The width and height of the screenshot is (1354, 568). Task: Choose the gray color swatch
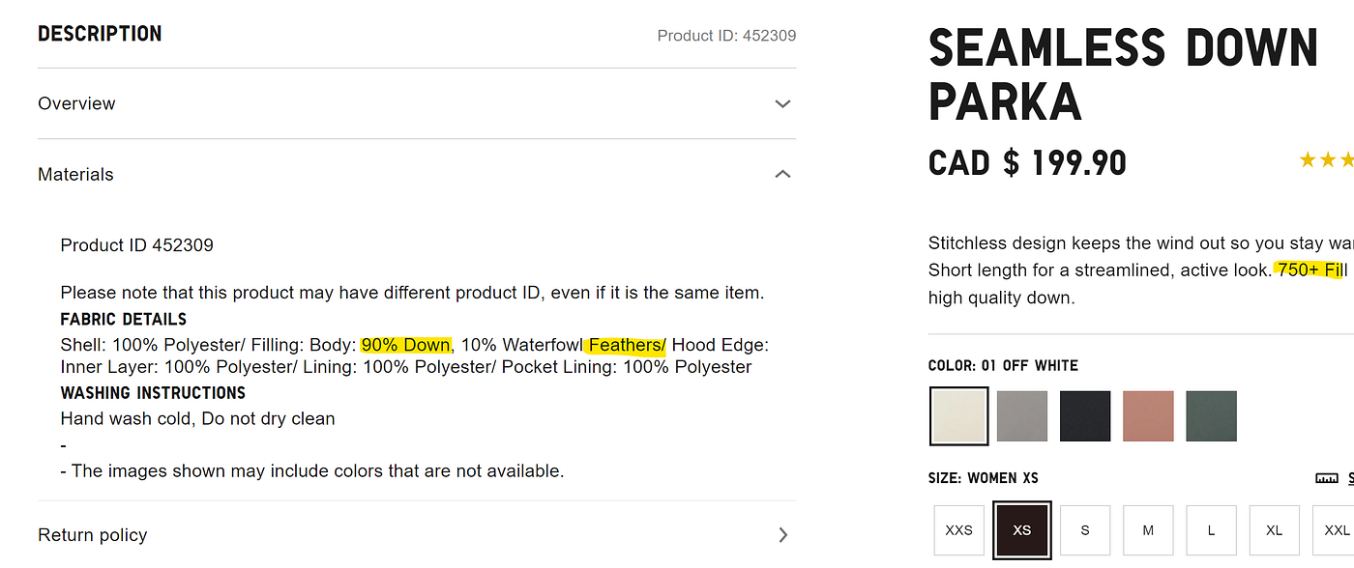(x=1022, y=416)
